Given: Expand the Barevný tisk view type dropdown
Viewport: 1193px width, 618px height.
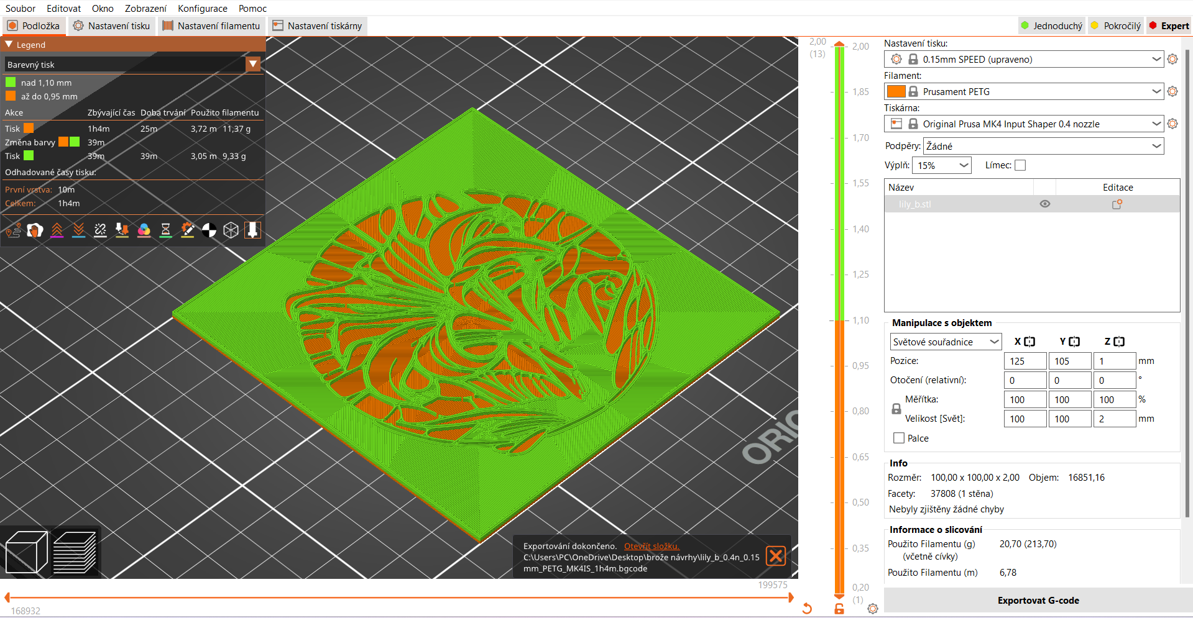Looking at the screenshot, I should pos(253,65).
